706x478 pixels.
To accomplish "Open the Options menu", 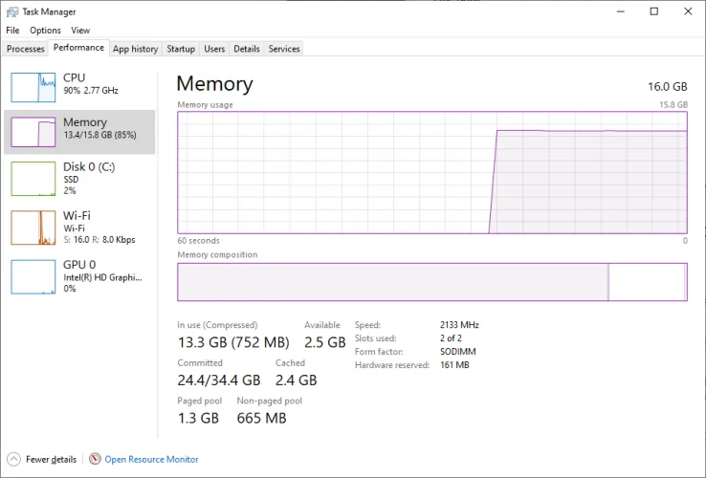I will [45, 31].
